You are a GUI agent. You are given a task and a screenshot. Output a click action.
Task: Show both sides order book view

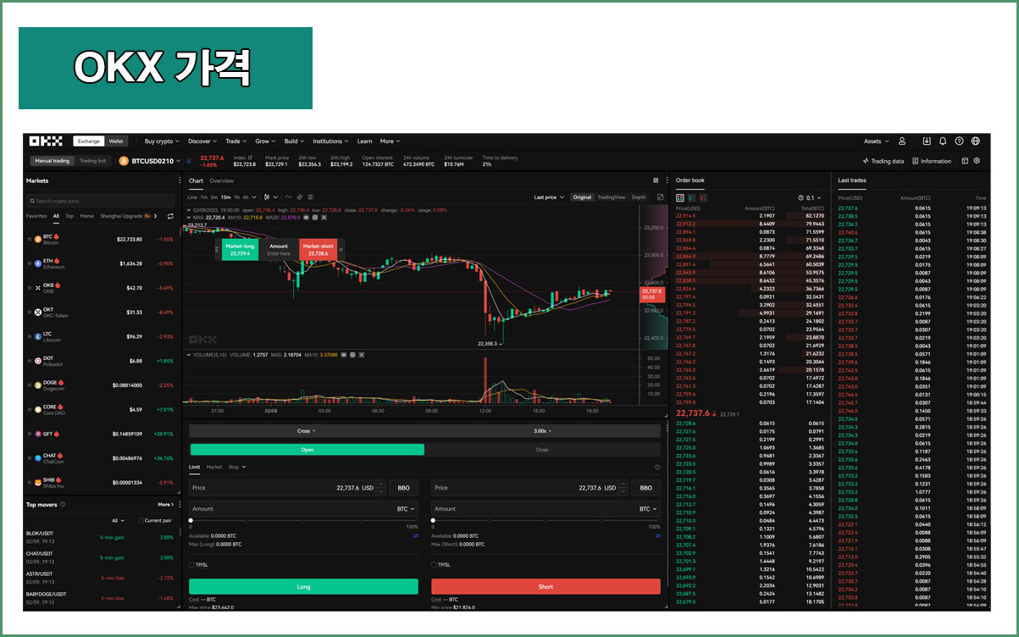680,197
